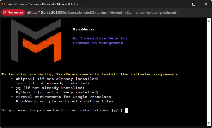
Task: Click the bold ProxMenux title text
Action: tap(83, 29)
